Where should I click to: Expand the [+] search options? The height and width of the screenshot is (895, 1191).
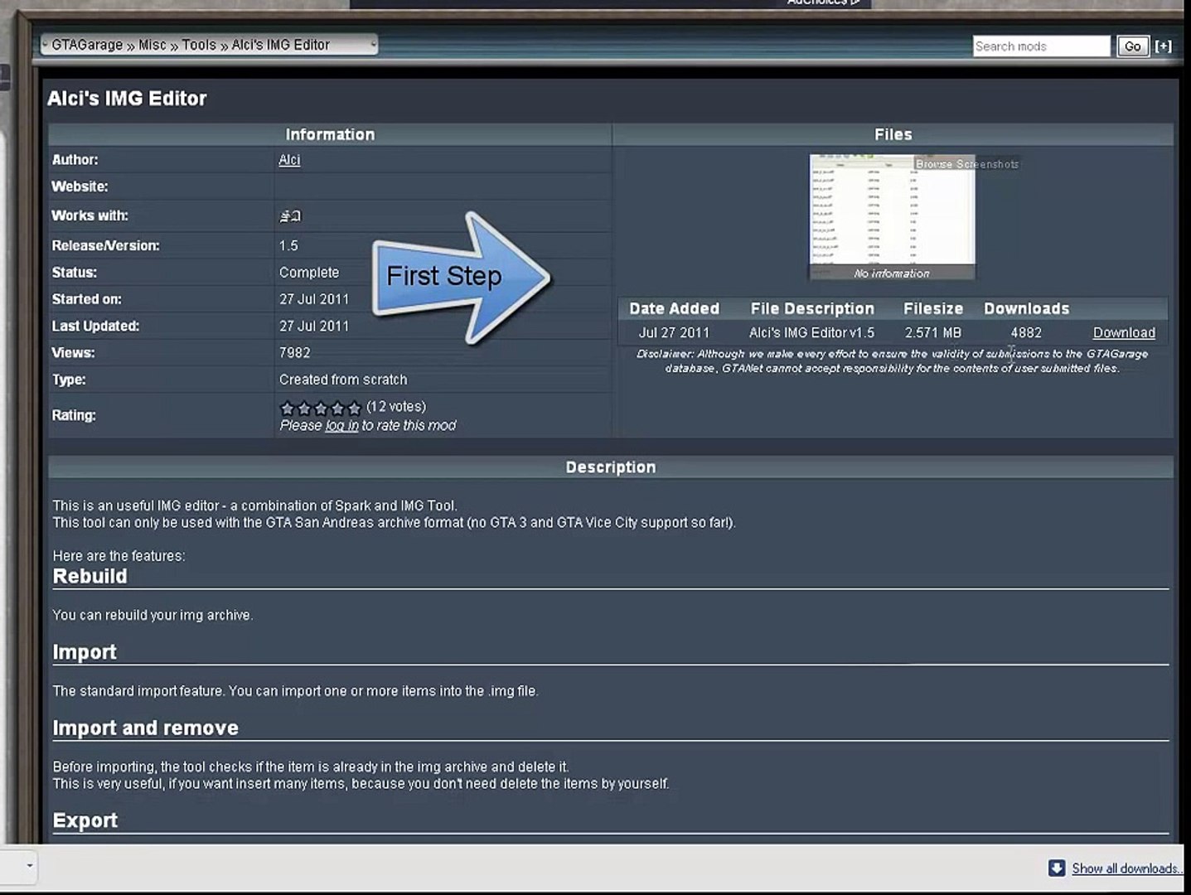point(1164,46)
